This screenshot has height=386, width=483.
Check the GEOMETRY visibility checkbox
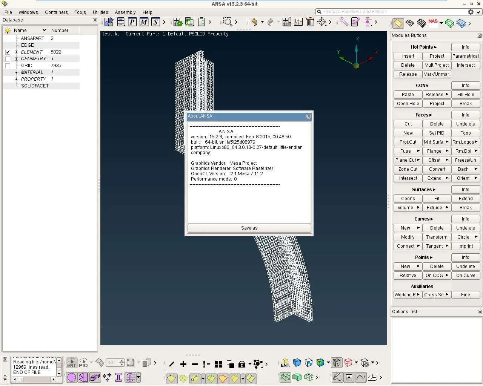tap(8, 59)
